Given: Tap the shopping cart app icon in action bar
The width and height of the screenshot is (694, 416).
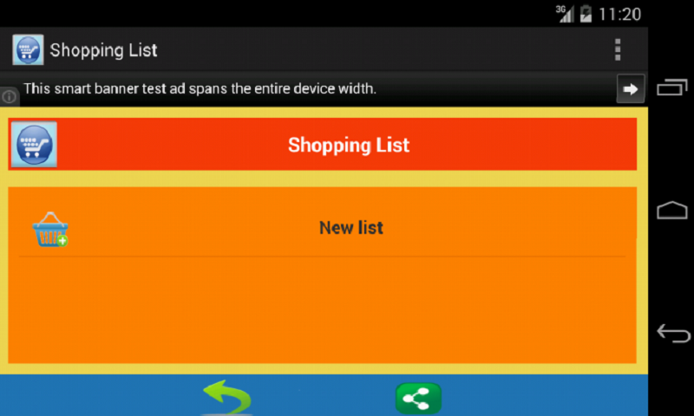Looking at the screenshot, I should (28, 50).
